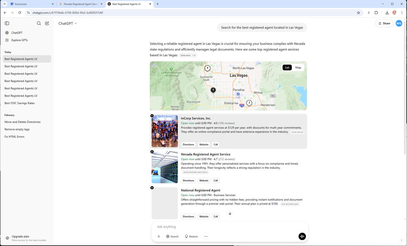
Task: Click the RAPID REGISTERED AGENT source chip
Action: tap(290, 204)
